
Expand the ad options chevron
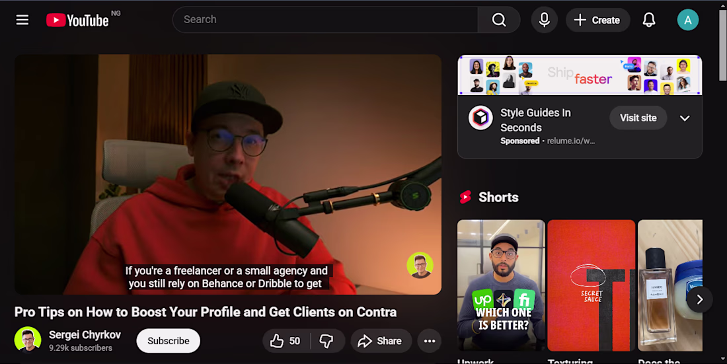684,118
